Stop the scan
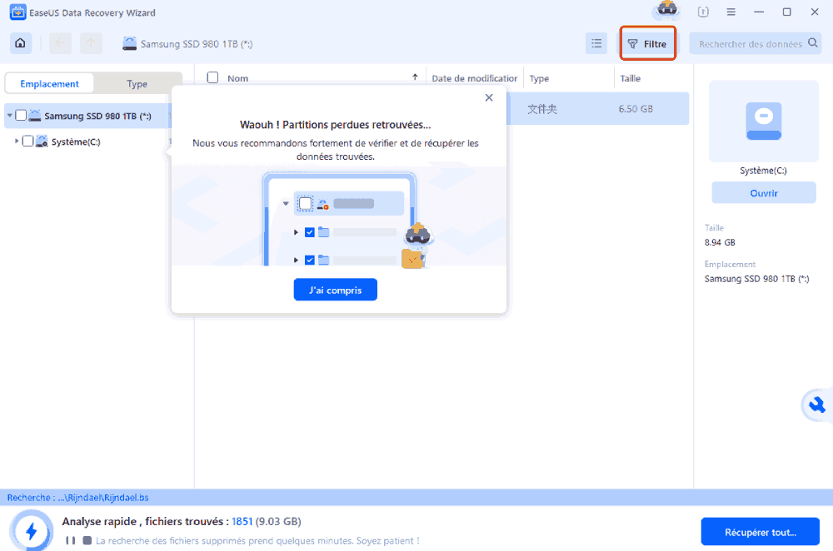The image size is (833, 551). 87,540
